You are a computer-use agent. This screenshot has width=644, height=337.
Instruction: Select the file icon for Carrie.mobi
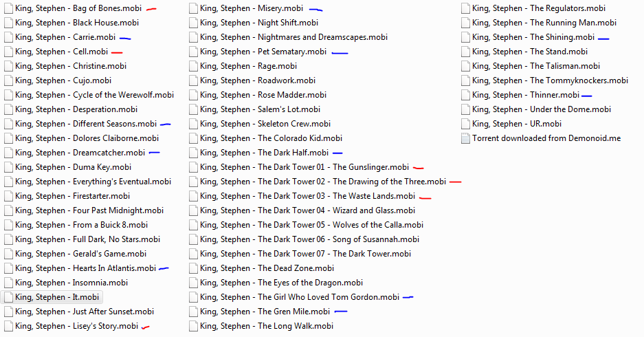point(8,37)
